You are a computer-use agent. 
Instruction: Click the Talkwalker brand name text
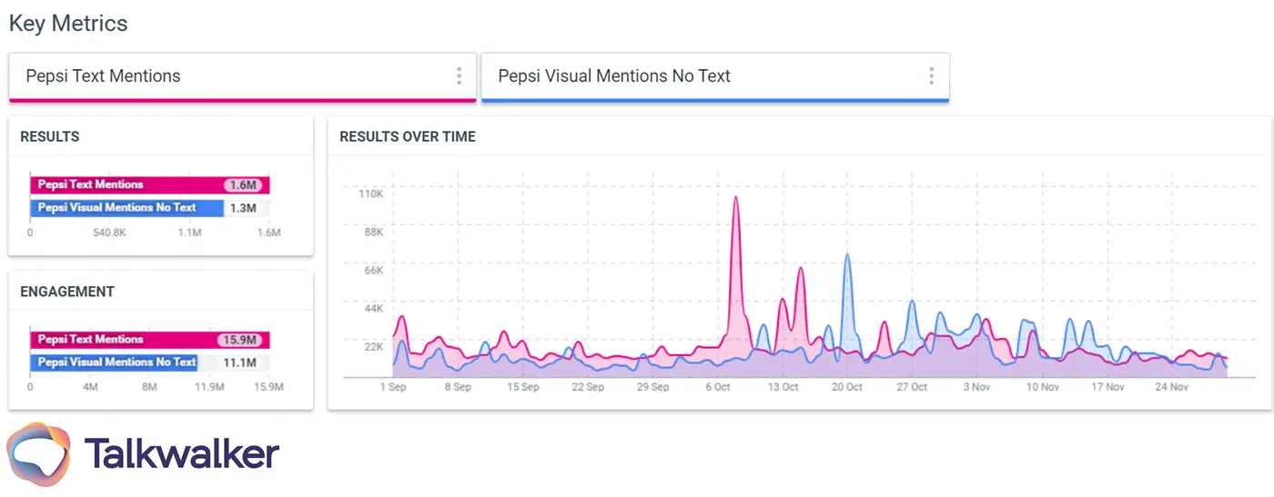coord(182,453)
